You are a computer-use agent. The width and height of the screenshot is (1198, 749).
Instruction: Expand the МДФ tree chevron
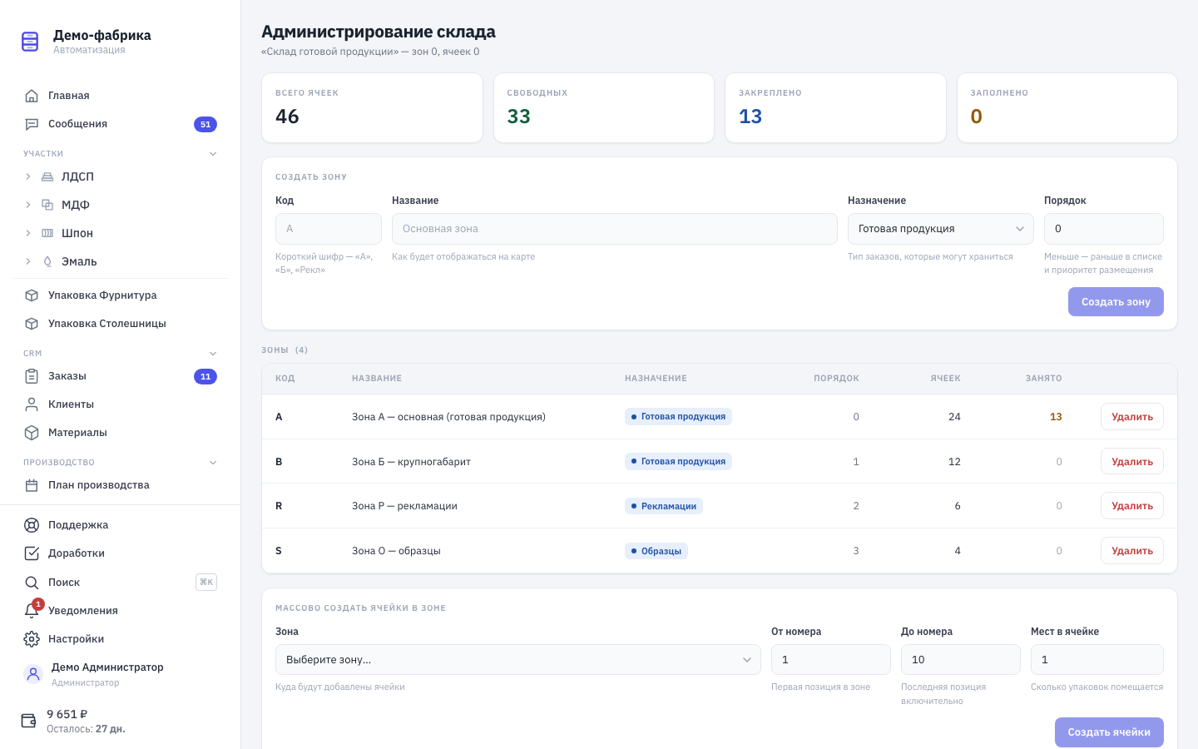pos(28,205)
